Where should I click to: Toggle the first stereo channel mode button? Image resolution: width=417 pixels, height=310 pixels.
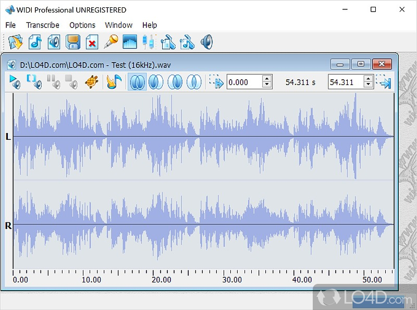(x=137, y=82)
